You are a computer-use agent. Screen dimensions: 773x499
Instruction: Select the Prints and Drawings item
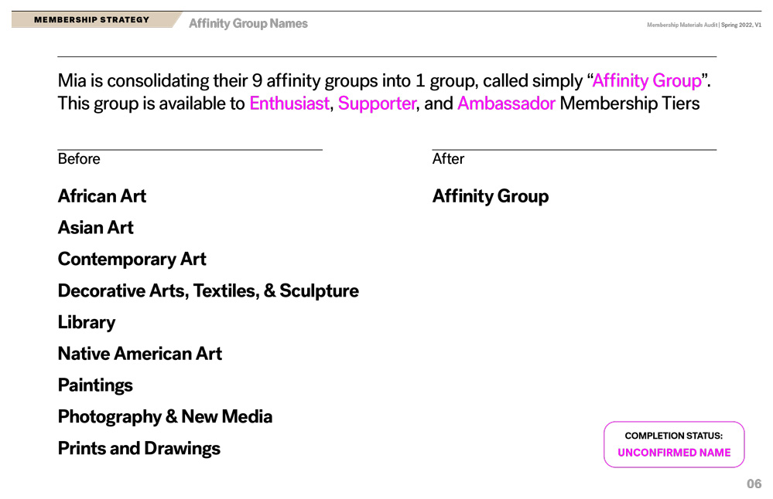coord(139,448)
